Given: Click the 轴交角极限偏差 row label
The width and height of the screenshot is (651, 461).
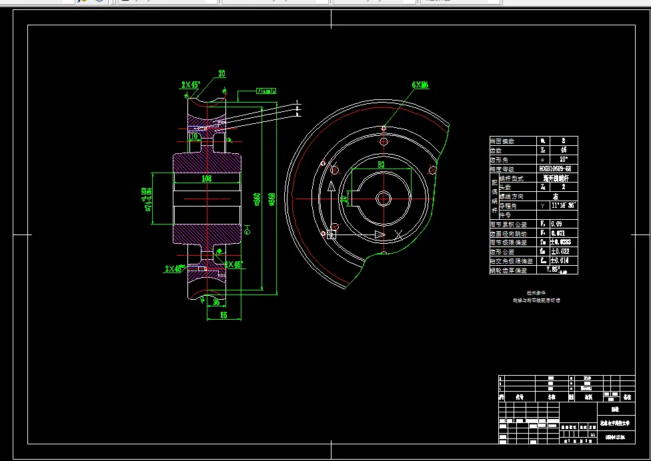Looking at the screenshot, I should pos(512,261).
